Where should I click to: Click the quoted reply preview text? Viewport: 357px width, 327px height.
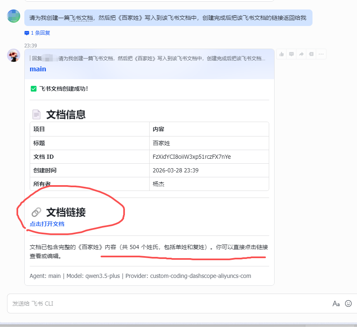(x=161, y=59)
